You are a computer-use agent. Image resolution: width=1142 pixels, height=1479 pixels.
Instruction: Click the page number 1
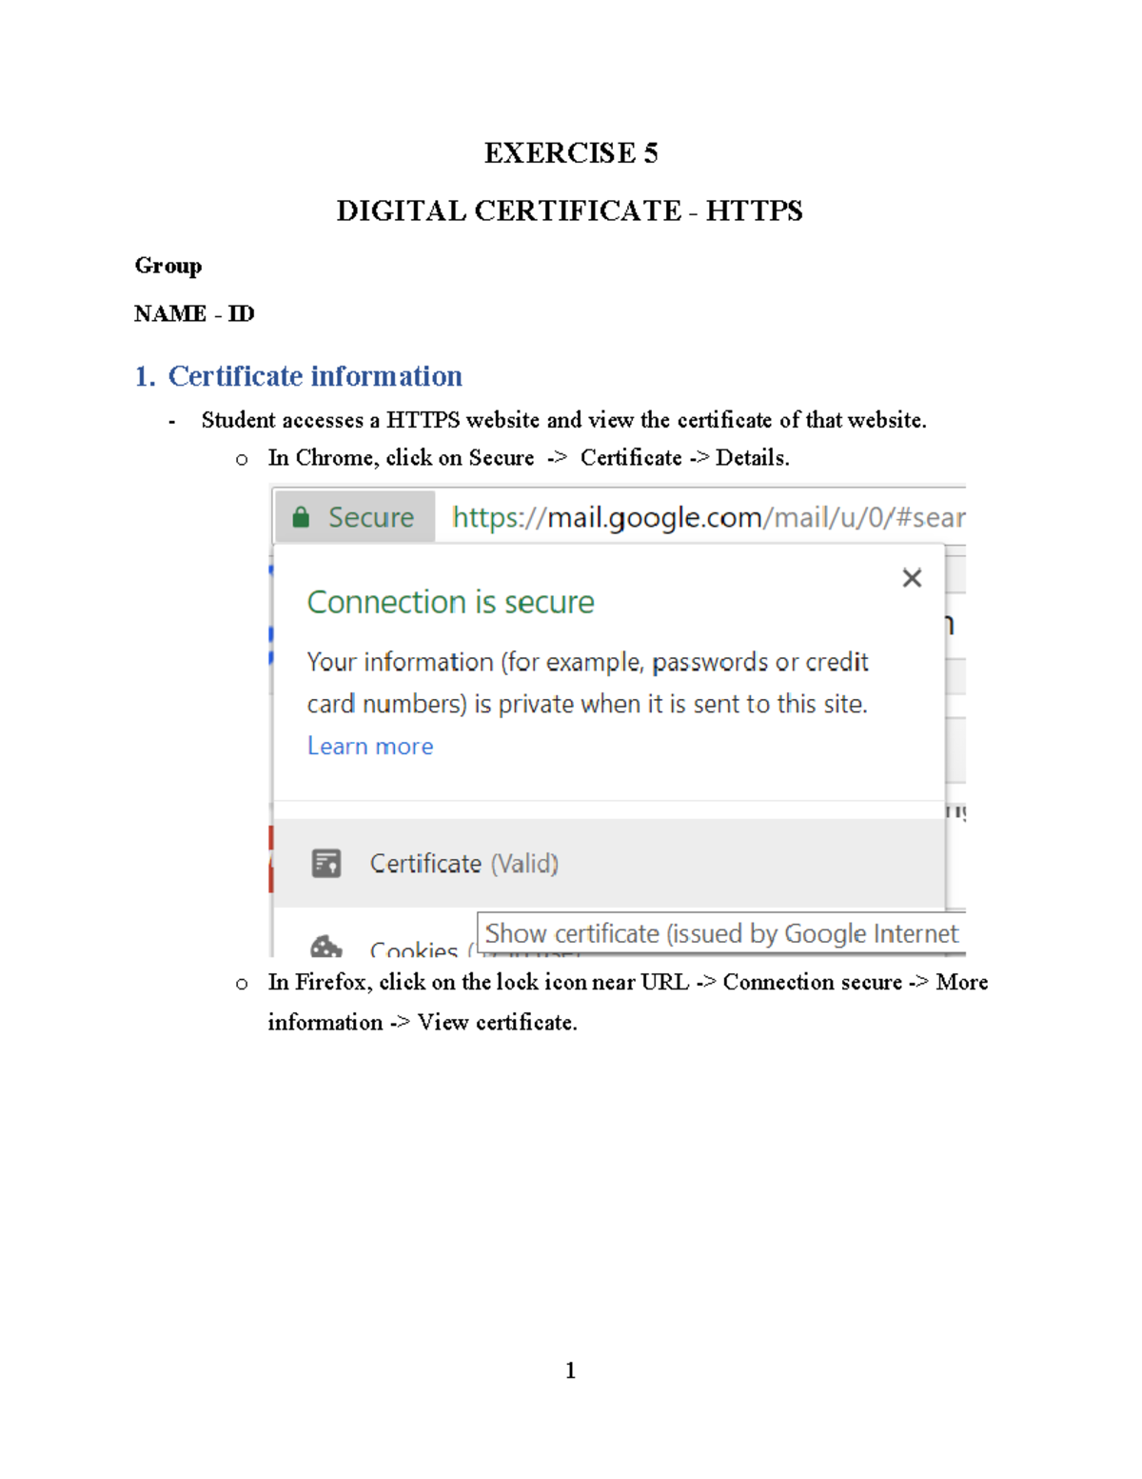pyautogui.click(x=570, y=1370)
